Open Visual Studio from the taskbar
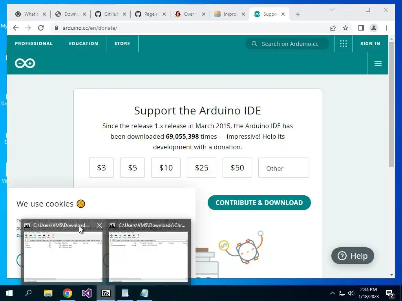402x301 pixels. (87, 293)
